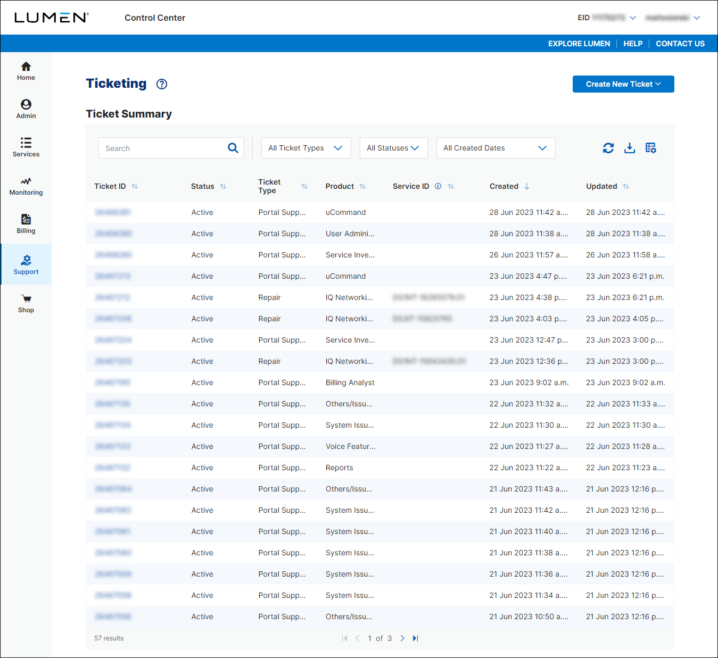Screen dimensions: 718x658
Task: Click '22 Jun 2023 11:23 a....' updated date
Action: (625, 468)
